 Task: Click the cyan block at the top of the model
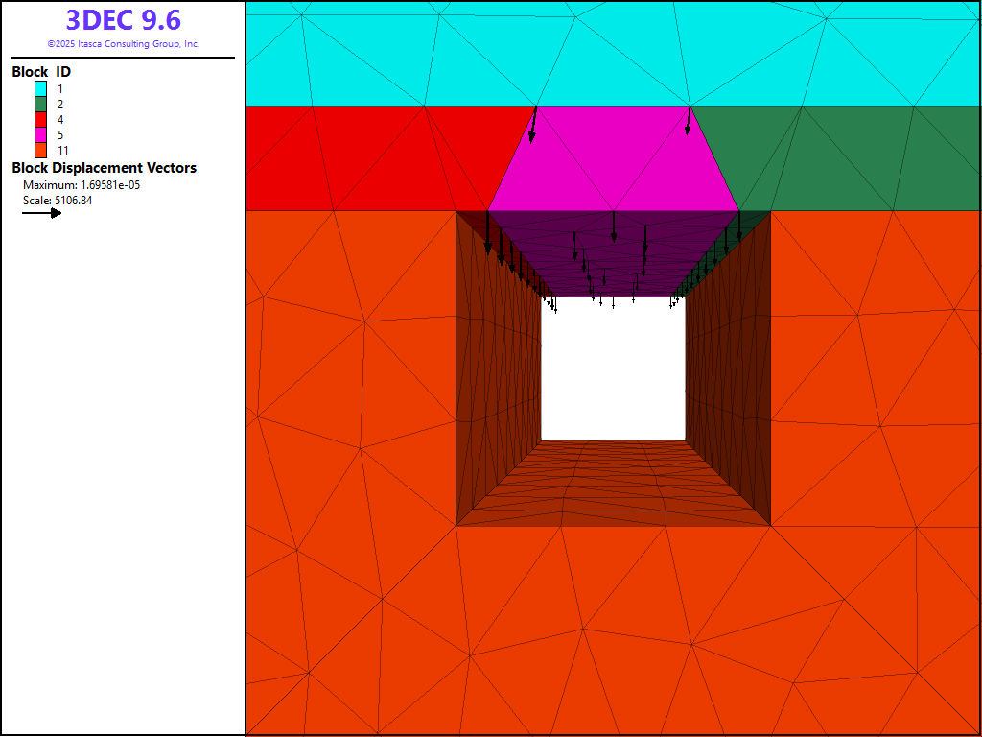click(614, 48)
